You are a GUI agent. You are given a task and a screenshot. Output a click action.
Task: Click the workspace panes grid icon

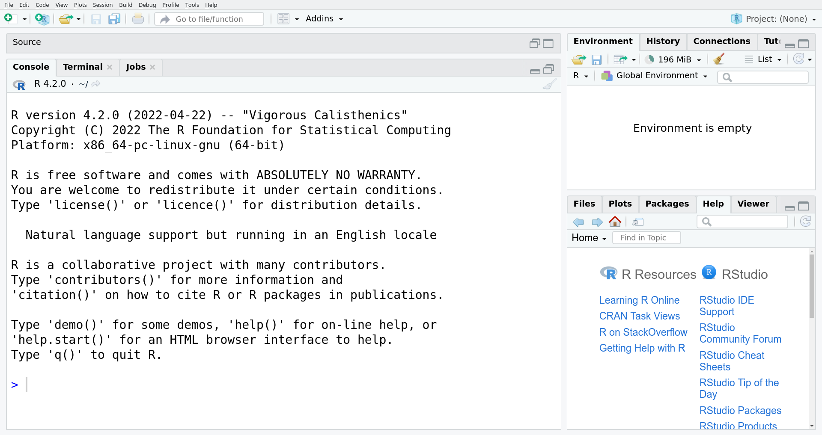point(283,19)
